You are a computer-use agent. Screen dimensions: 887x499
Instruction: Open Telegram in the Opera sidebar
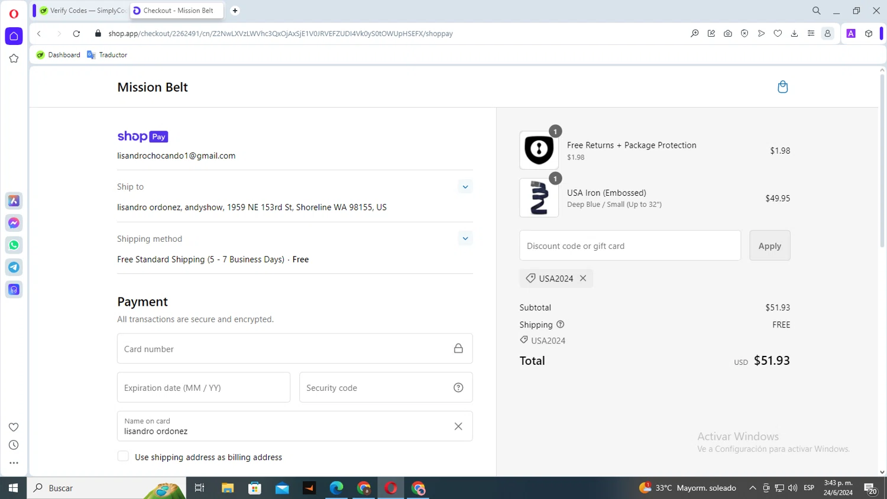(14, 267)
